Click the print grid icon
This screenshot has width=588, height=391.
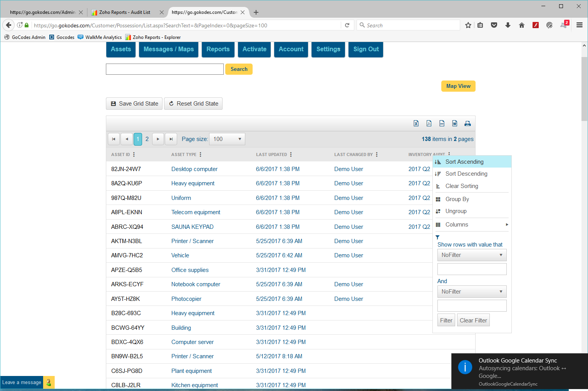pyautogui.click(x=467, y=123)
